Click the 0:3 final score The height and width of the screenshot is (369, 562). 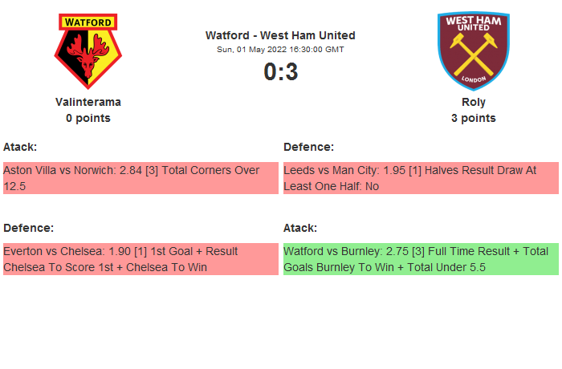[280, 72]
